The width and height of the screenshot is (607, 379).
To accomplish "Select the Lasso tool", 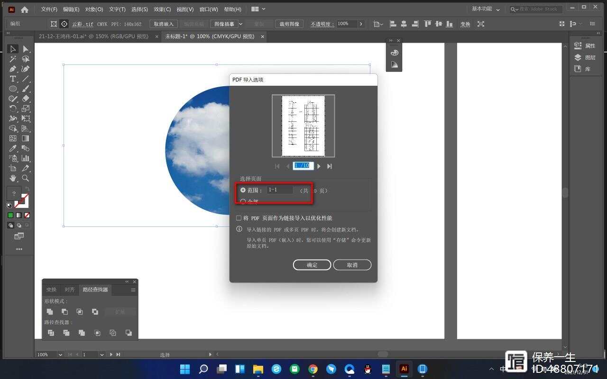I will [26, 59].
